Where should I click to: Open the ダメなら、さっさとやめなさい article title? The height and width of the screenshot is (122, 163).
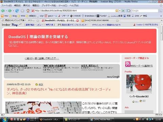click(59, 91)
